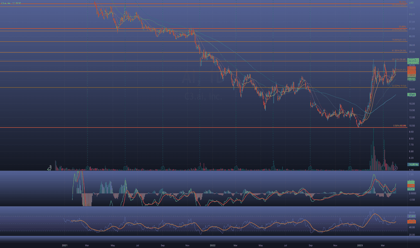Open the earnings marker near September 2022
420x248 pixels.
pyautogui.click(x=310, y=168)
